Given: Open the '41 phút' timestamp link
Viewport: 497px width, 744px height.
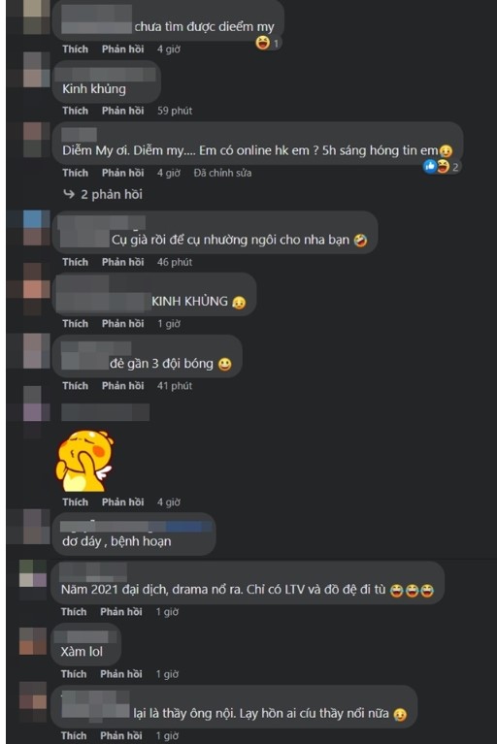Looking at the screenshot, I should click(174, 386).
